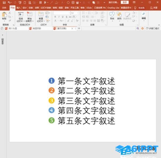The image size is (161, 158).
Task: Click the New blank document icon
Action: click(25, 2)
